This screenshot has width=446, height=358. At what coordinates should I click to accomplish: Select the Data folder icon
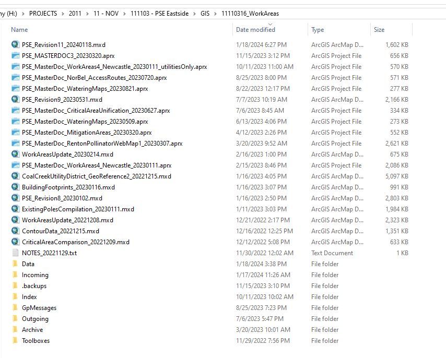15,264
